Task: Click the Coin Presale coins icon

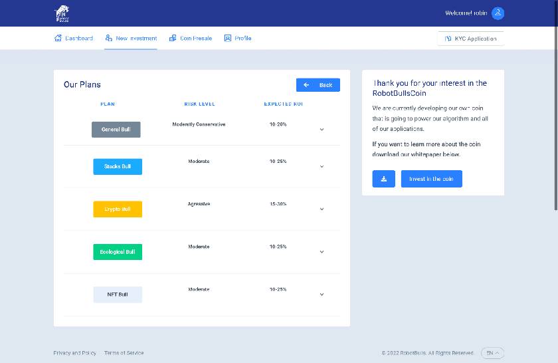Action: tap(173, 39)
